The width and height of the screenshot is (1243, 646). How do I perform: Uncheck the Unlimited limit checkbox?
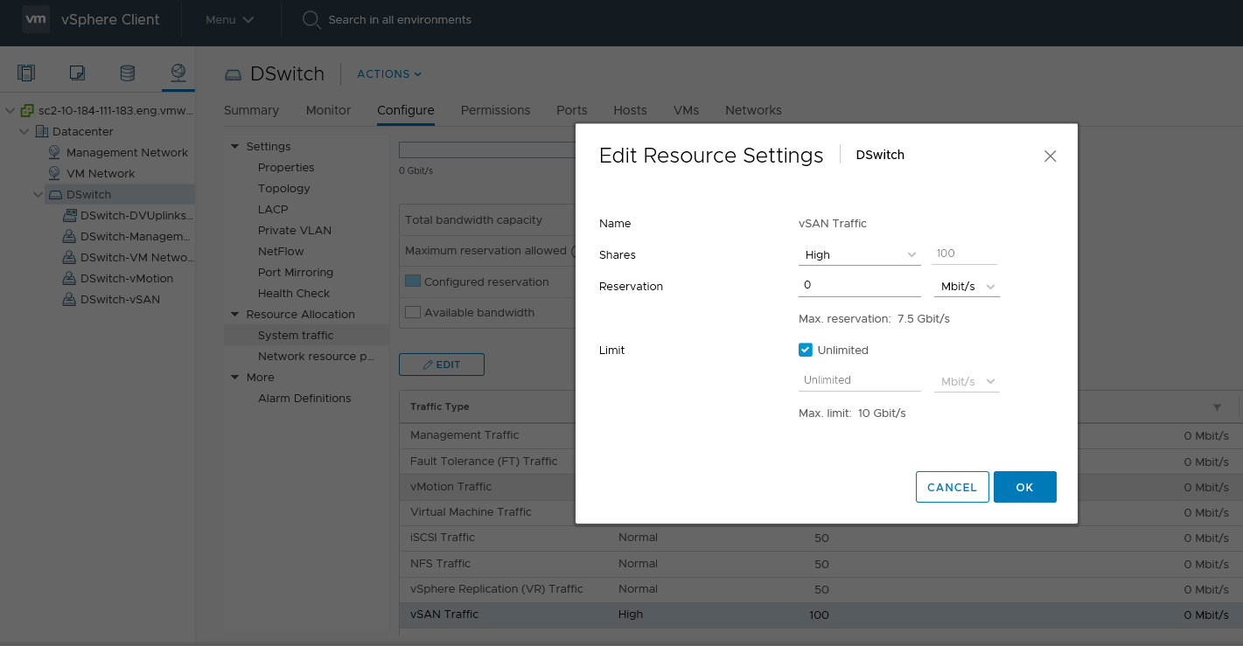click(806, 350)
